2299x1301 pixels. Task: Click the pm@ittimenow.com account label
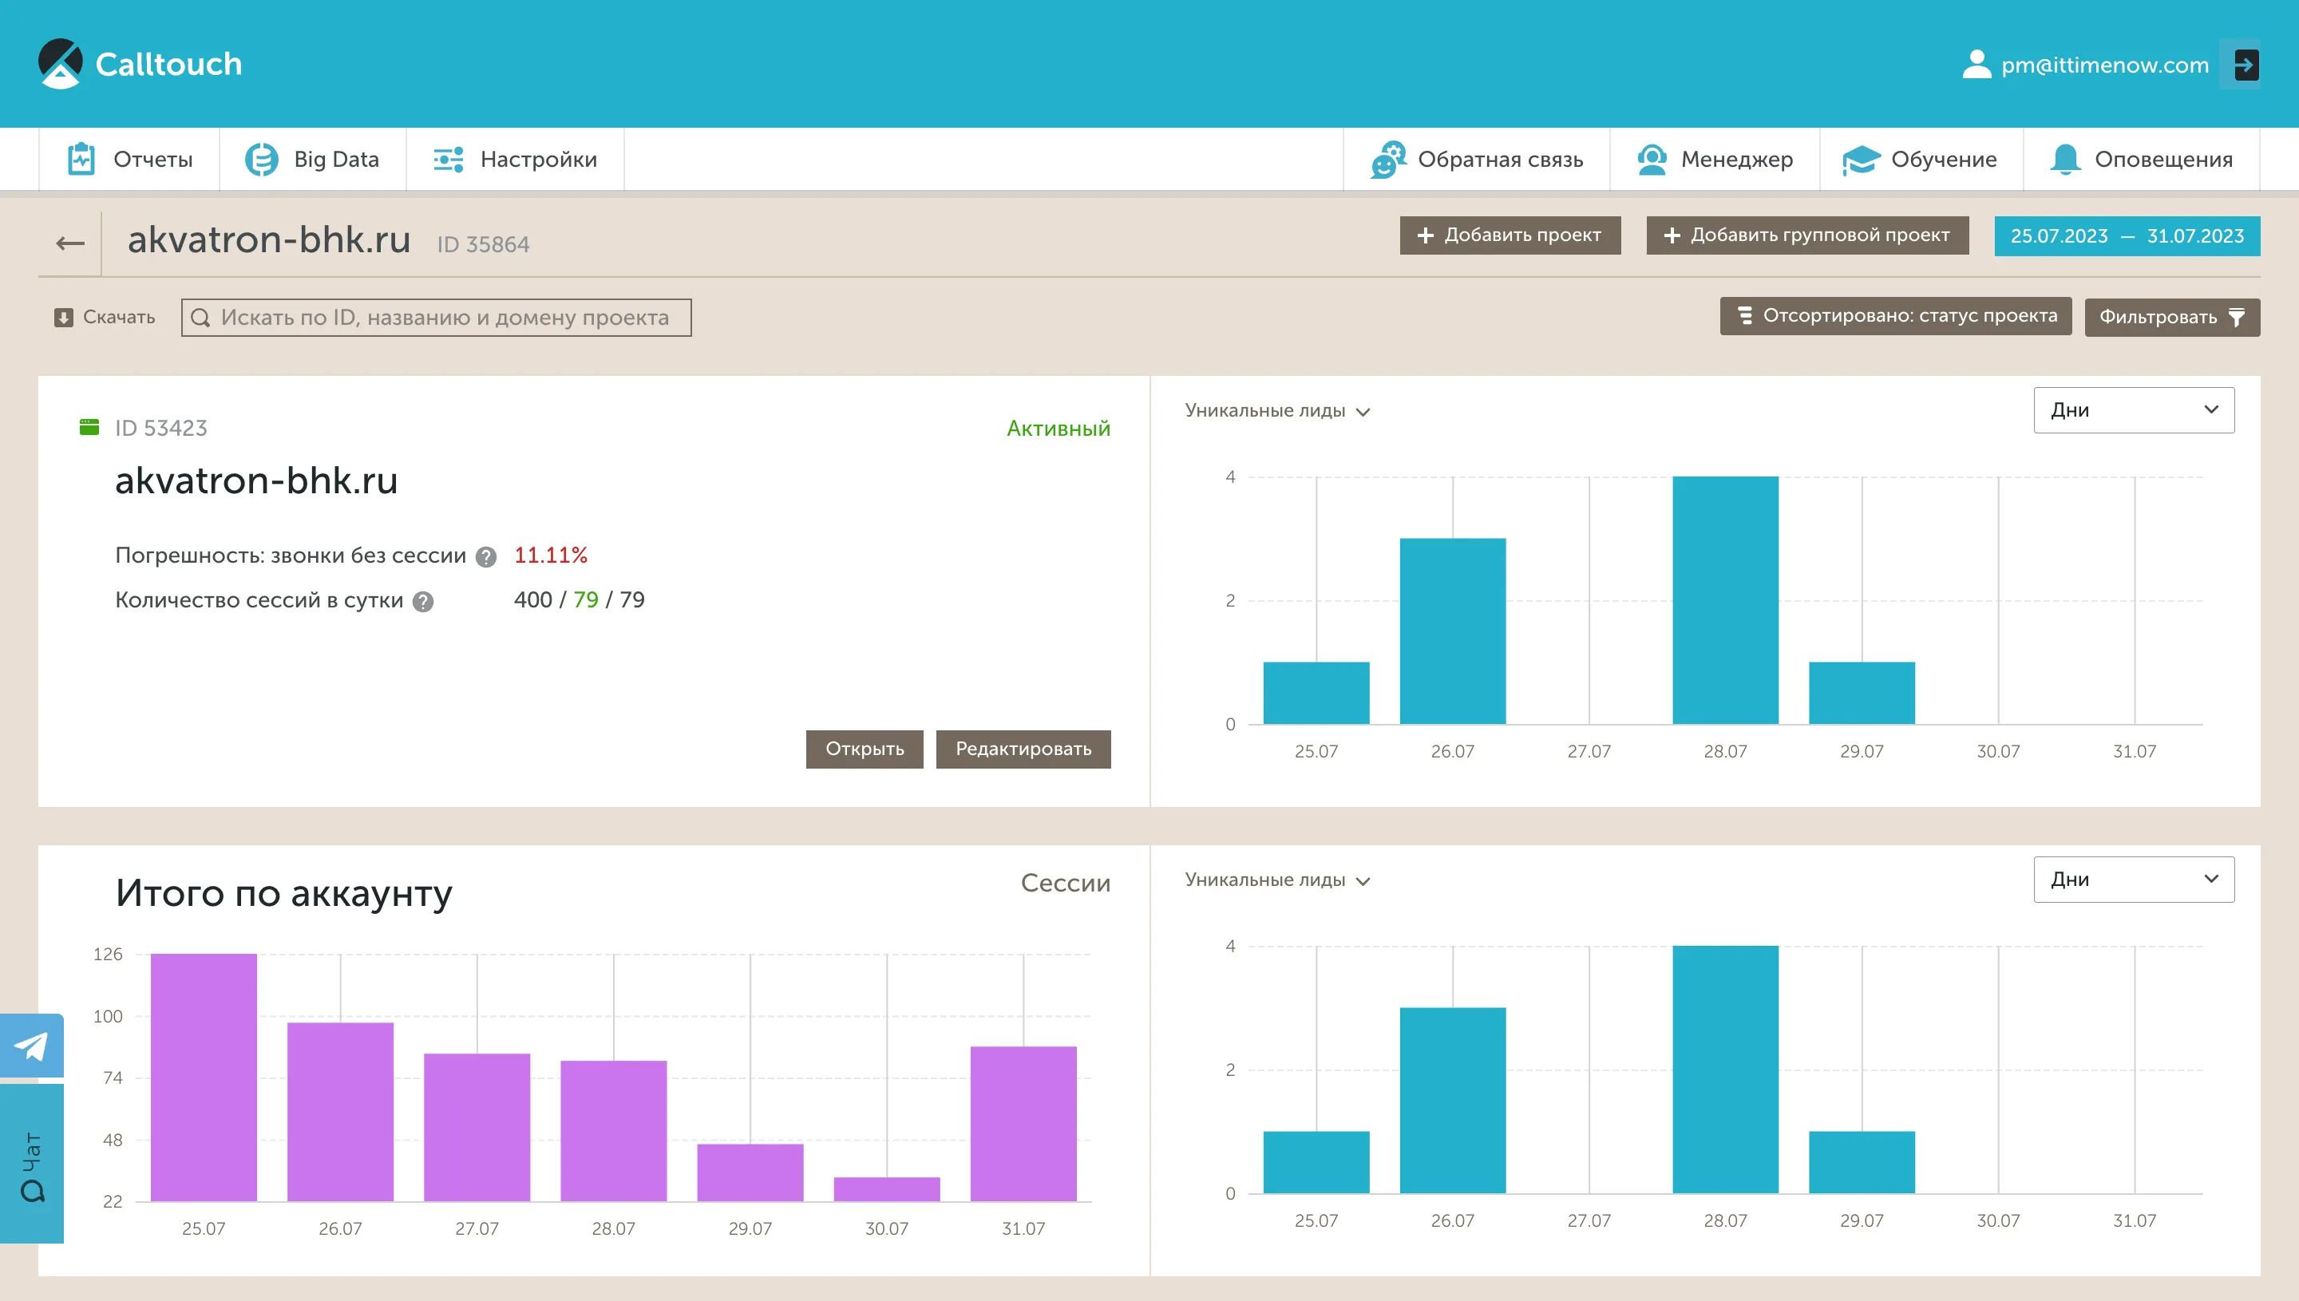(x=2104, y=65)
